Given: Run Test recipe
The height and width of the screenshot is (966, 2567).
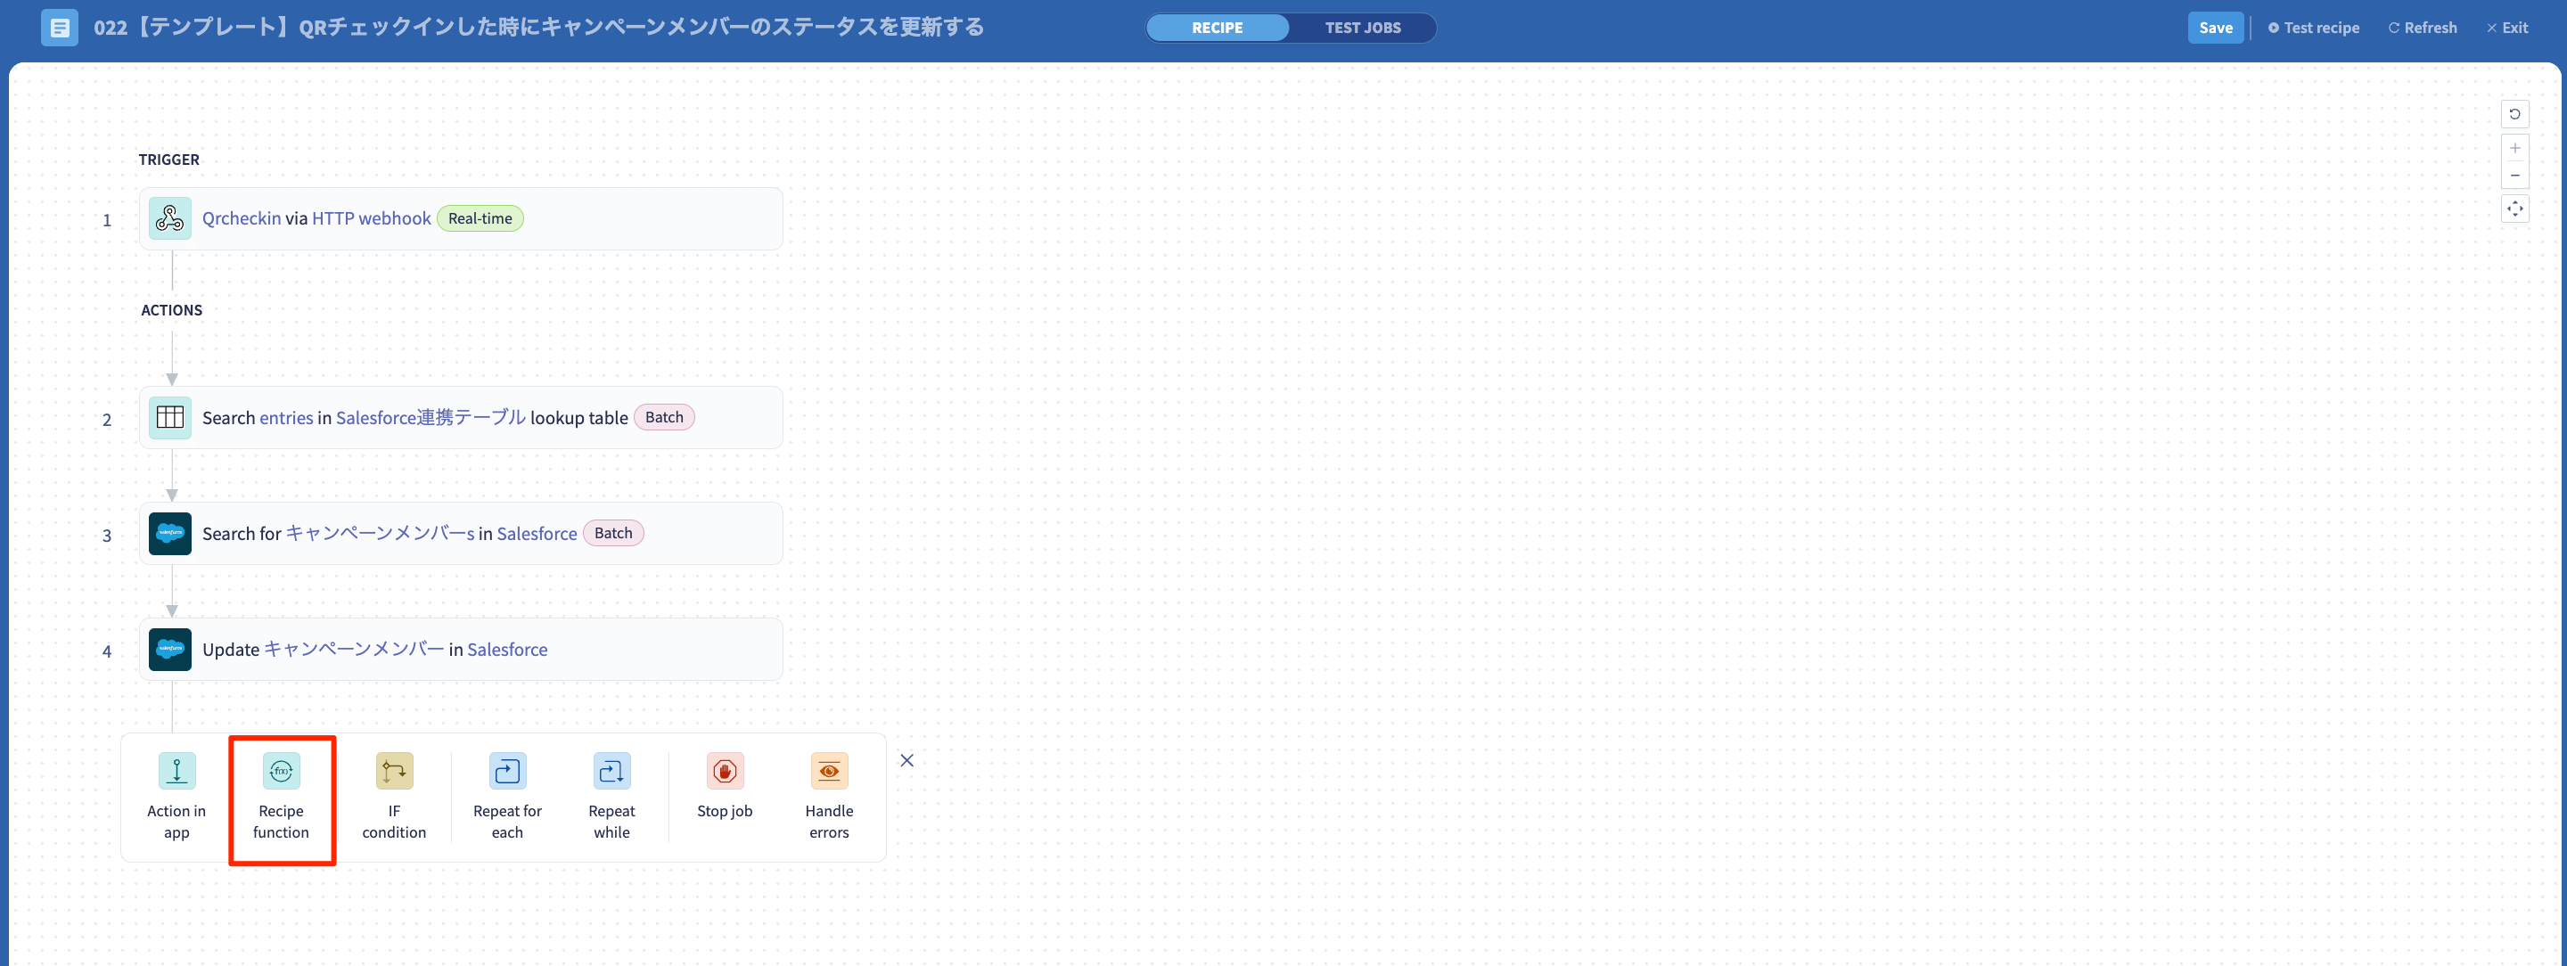Looking at the screenshot, I should (2313, 28).
